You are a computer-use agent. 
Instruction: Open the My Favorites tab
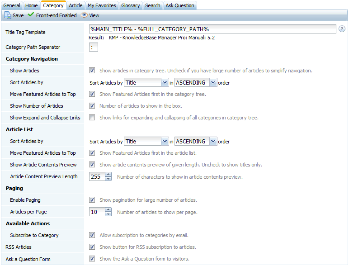pyautogui.click(x=102, y=5)
